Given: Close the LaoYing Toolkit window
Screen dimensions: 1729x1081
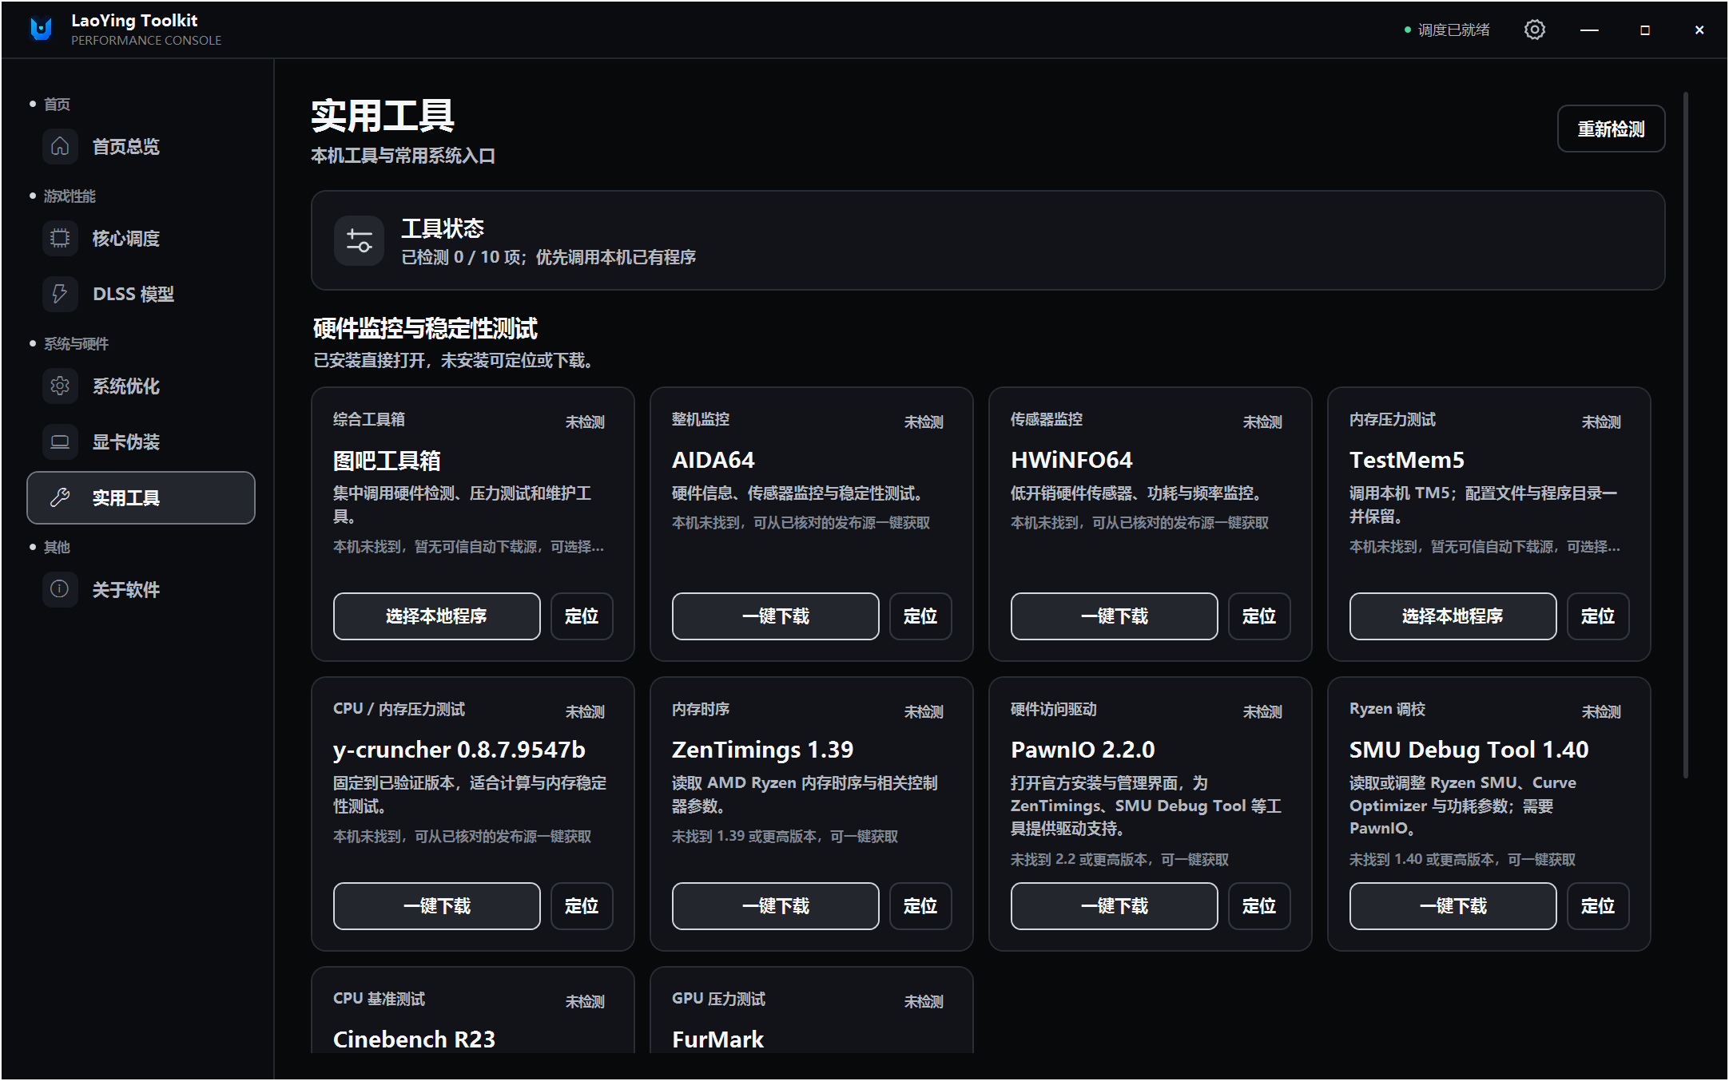Looking at the screenshot, I should click(x=1699, y=30).
